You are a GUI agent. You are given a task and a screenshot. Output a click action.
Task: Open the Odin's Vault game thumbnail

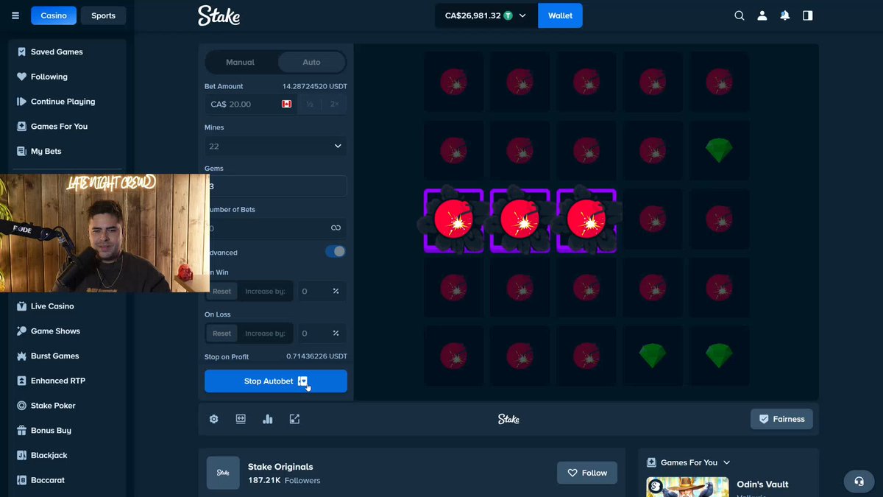tap(687, 487)
